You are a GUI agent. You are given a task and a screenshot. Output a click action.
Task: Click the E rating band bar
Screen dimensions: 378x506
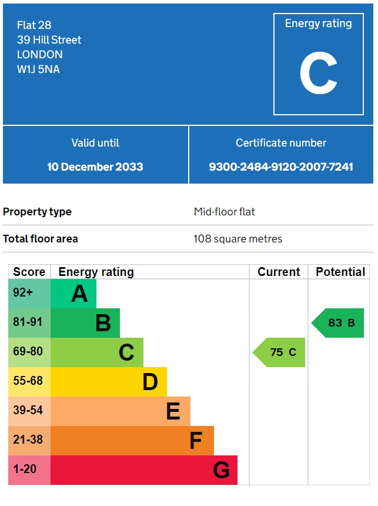121,411
